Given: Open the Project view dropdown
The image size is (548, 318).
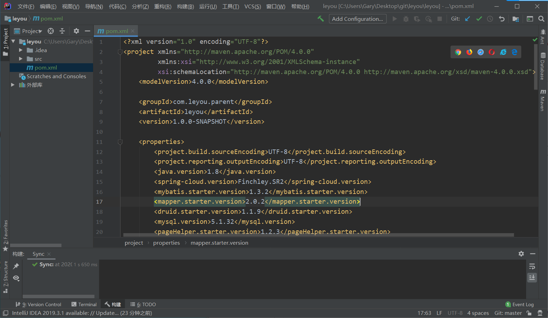Looking at the screenshot, I should pos(28,31).
